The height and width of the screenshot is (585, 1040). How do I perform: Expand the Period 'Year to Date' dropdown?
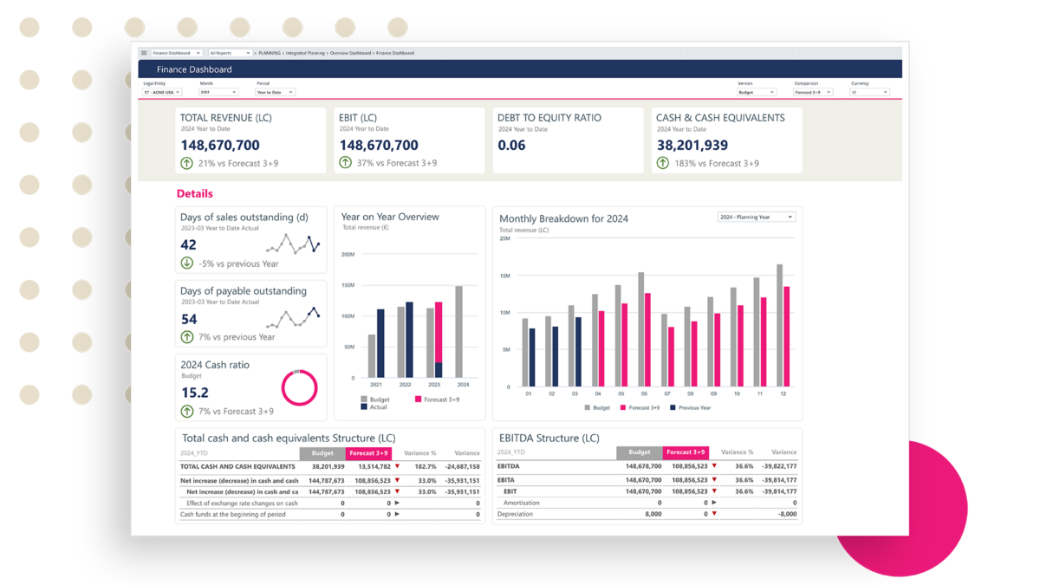(x=276, y=92)
